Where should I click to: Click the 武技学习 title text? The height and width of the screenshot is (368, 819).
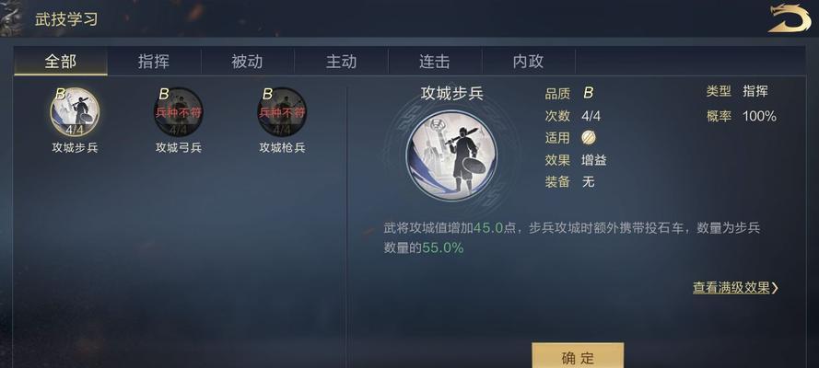(x=66, y=20)
